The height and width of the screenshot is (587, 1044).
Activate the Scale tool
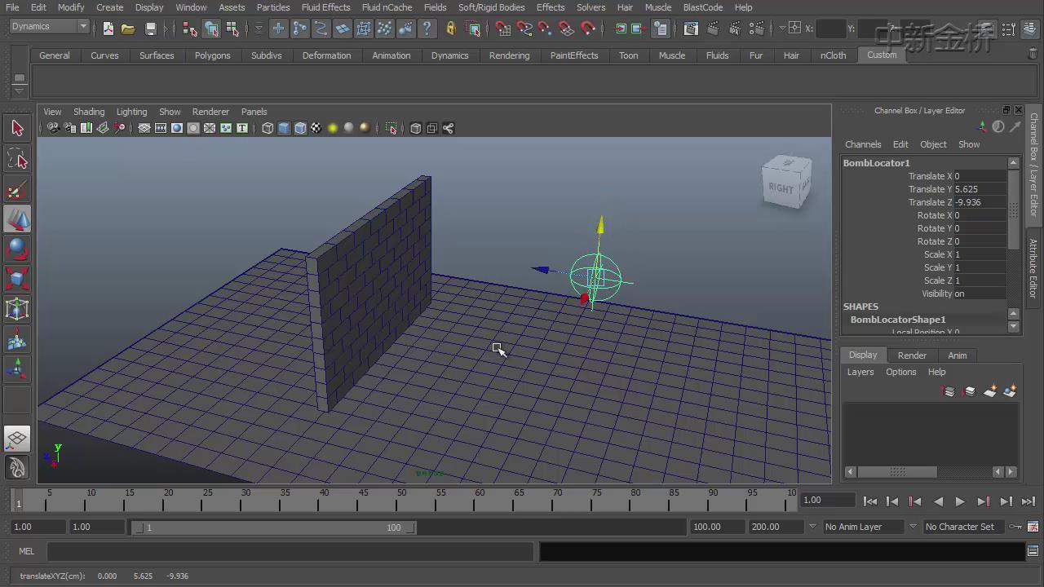[x=17, y=280]
